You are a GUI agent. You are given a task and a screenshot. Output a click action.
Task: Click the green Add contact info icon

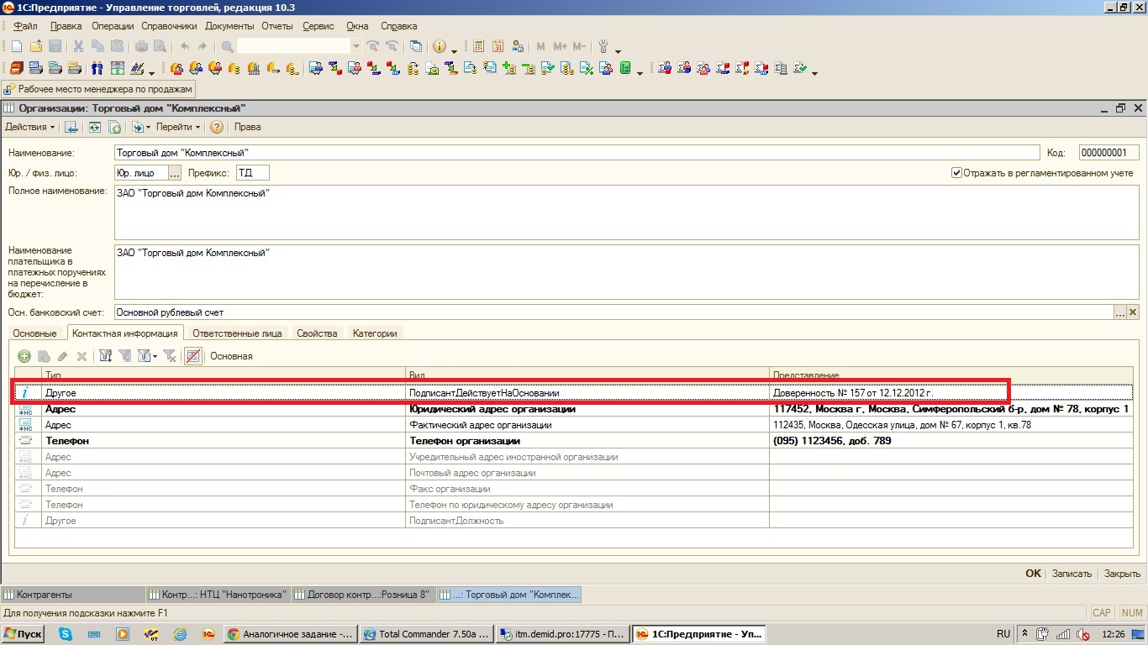(24, 356)
